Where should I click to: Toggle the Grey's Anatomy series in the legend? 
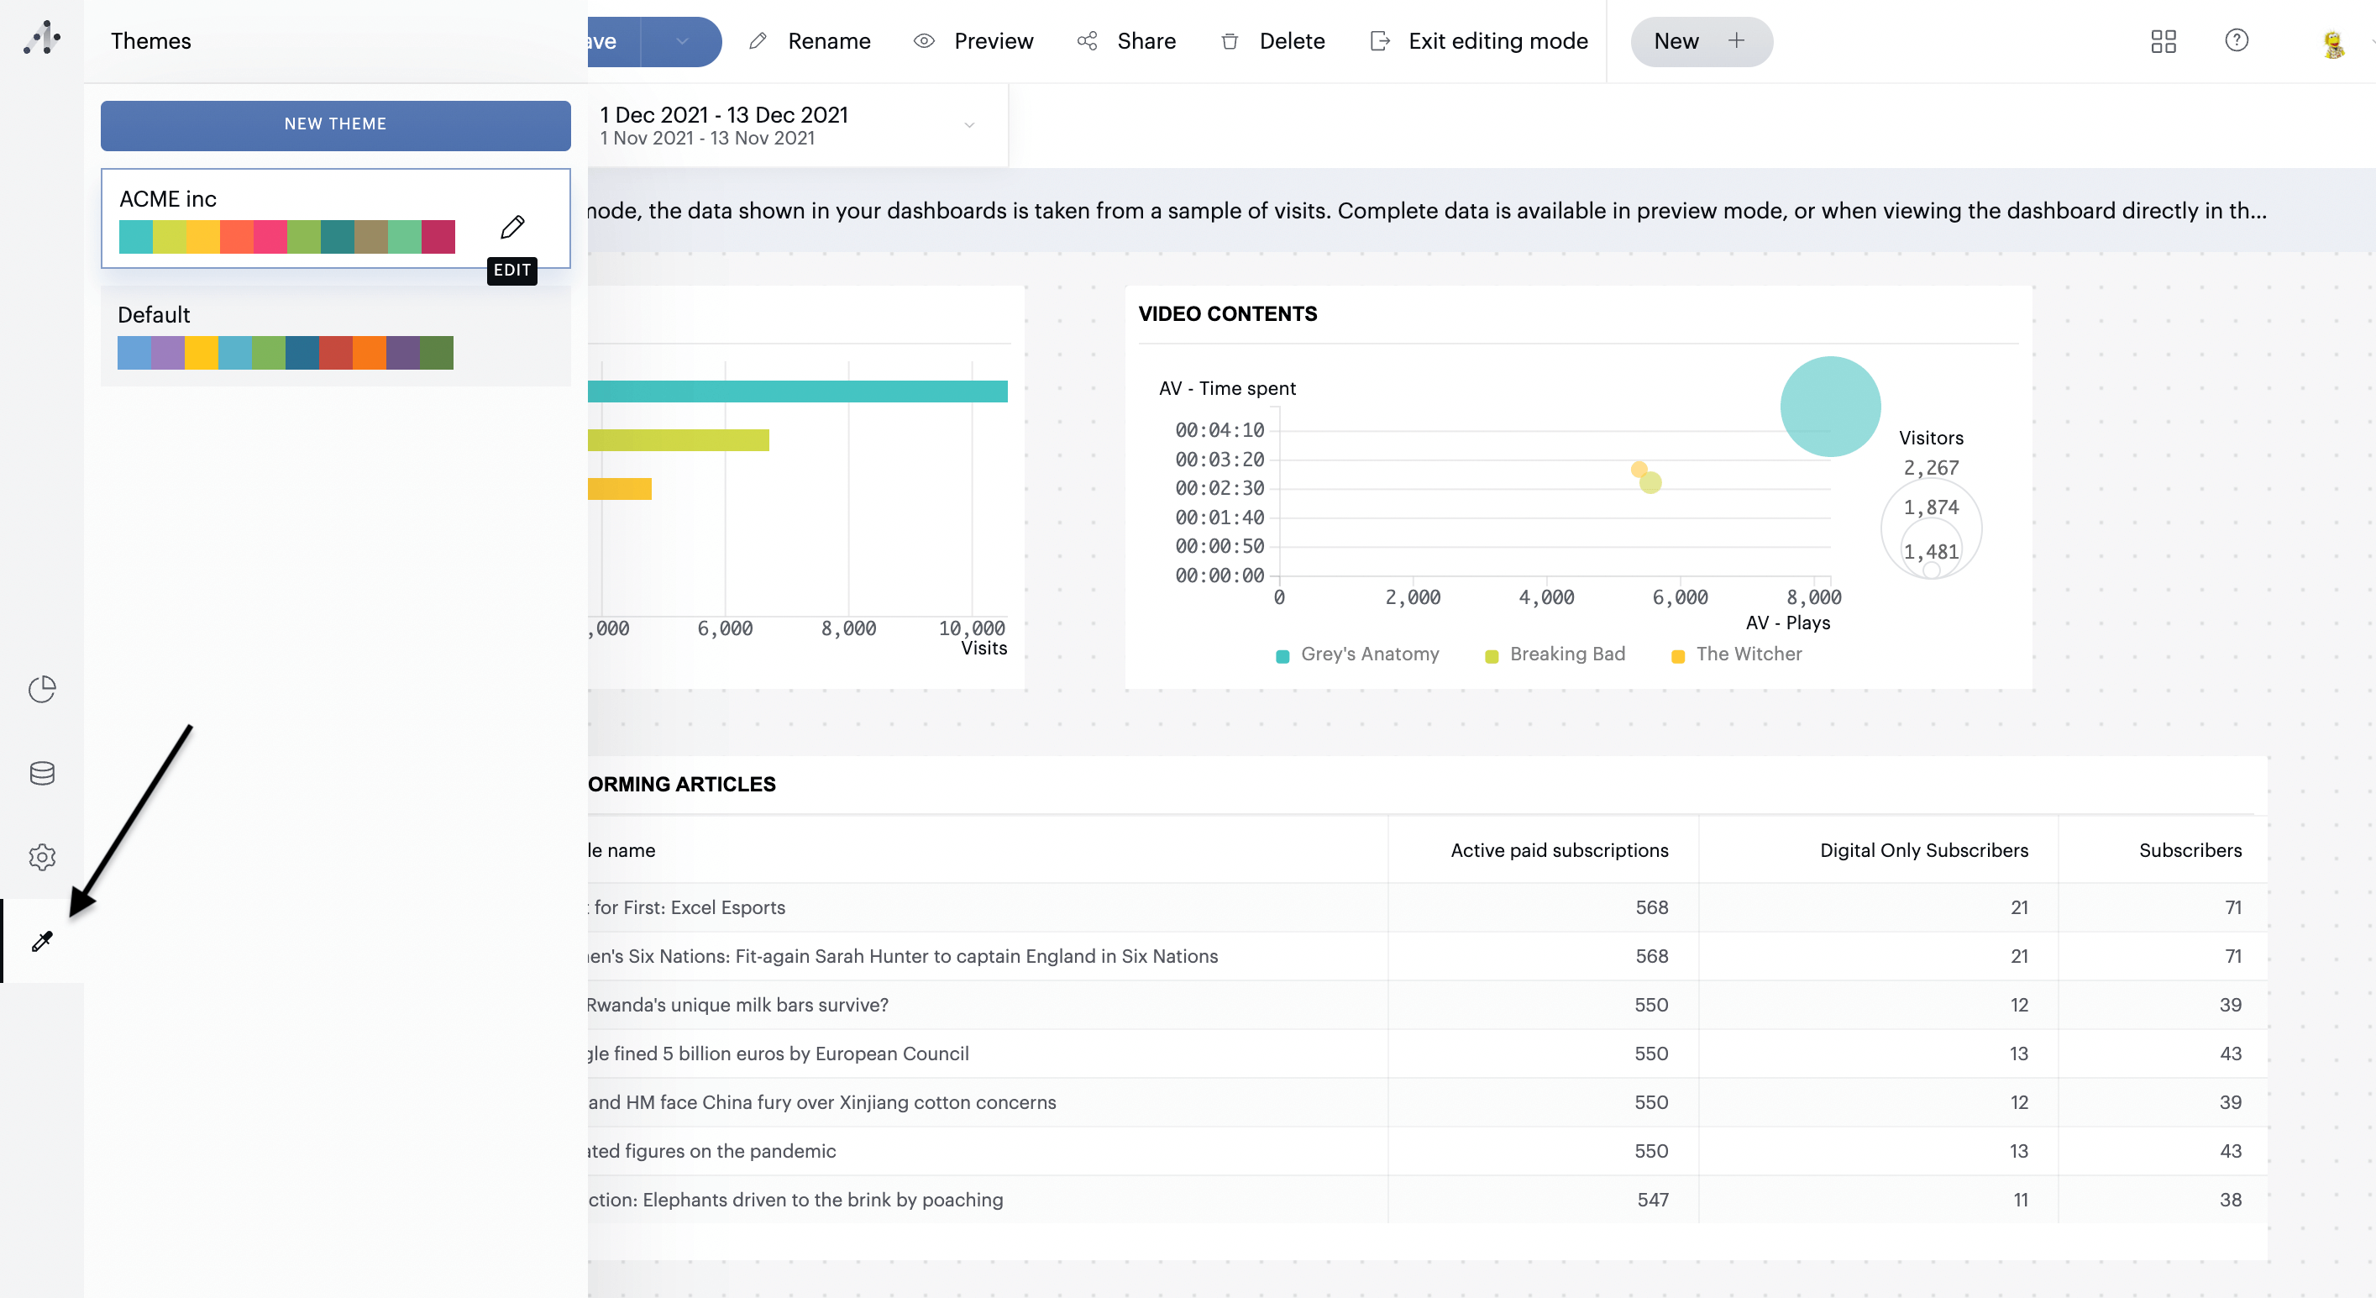tap(1356, 654)
